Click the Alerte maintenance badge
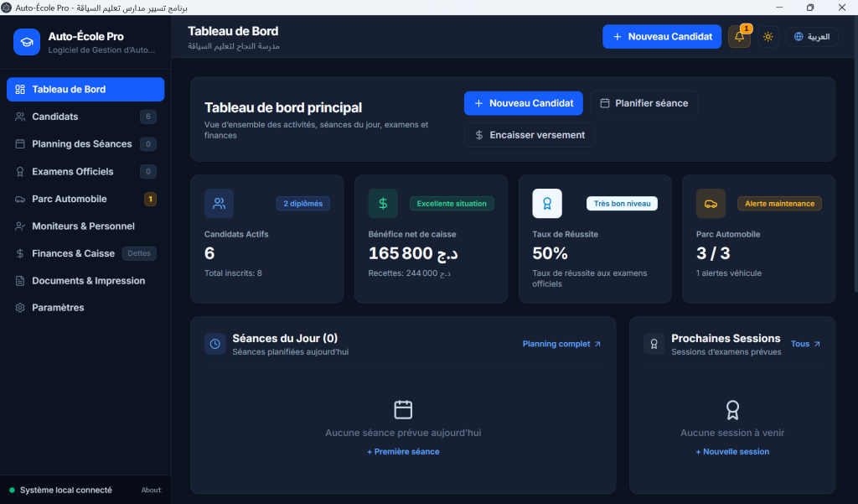Image resolution: width=858 pixels, height=504 pixels. point(780,203)
